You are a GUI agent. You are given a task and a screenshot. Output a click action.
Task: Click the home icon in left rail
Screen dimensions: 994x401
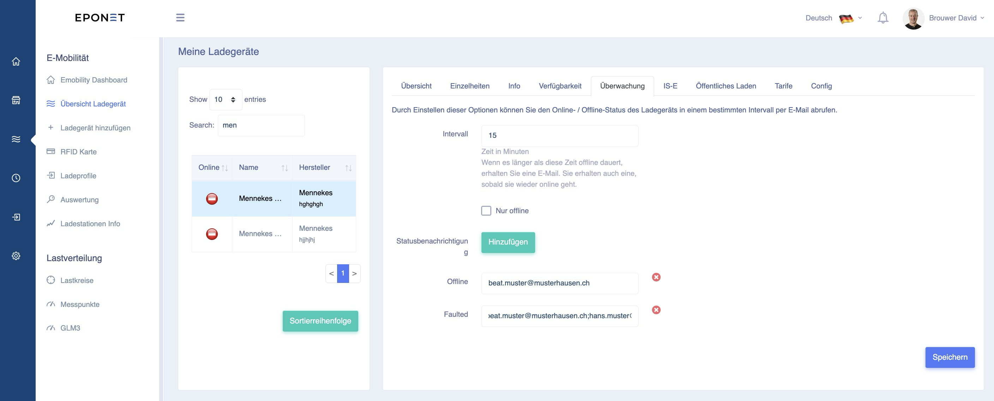point(16,61)
